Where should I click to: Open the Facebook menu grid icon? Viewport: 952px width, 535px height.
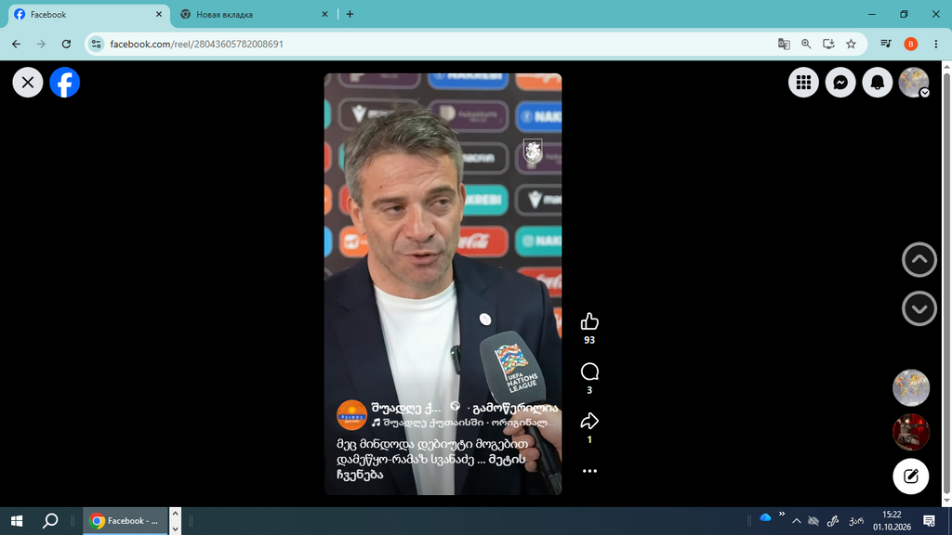(803, 83)
